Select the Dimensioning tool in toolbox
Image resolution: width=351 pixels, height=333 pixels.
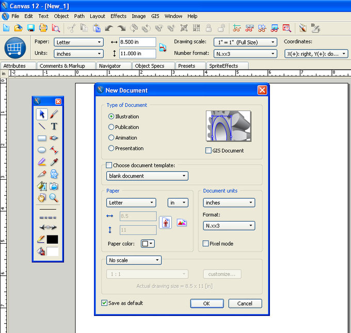coord(54,150)
